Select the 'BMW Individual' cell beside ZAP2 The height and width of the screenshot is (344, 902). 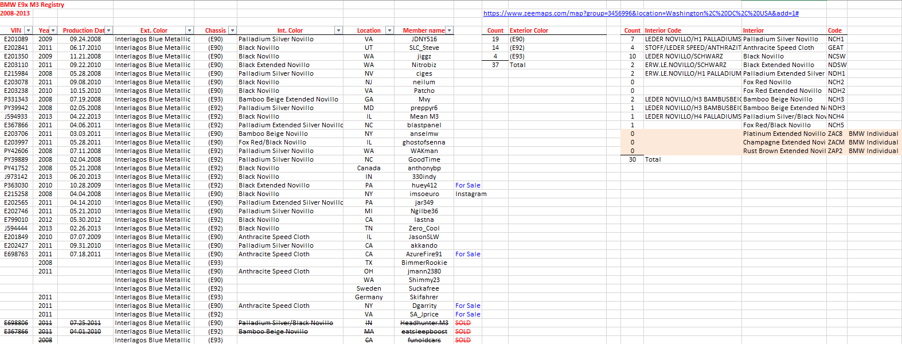pos(874,151)
